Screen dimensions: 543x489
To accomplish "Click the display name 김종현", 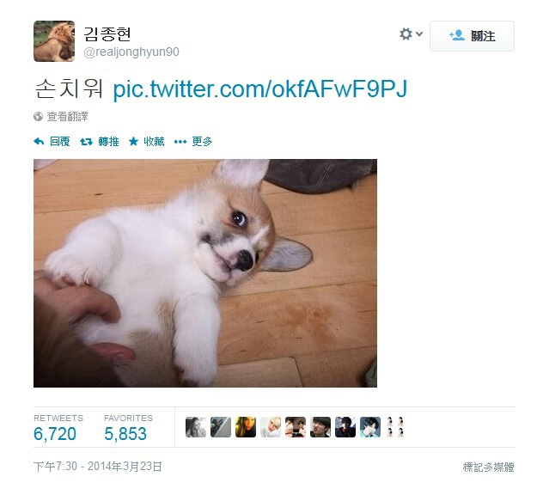I will pos(107,34).
